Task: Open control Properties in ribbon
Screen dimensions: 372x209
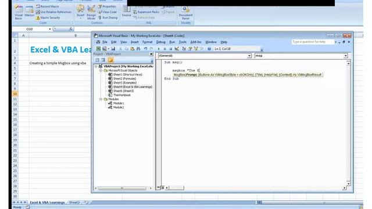Action: 107,6
